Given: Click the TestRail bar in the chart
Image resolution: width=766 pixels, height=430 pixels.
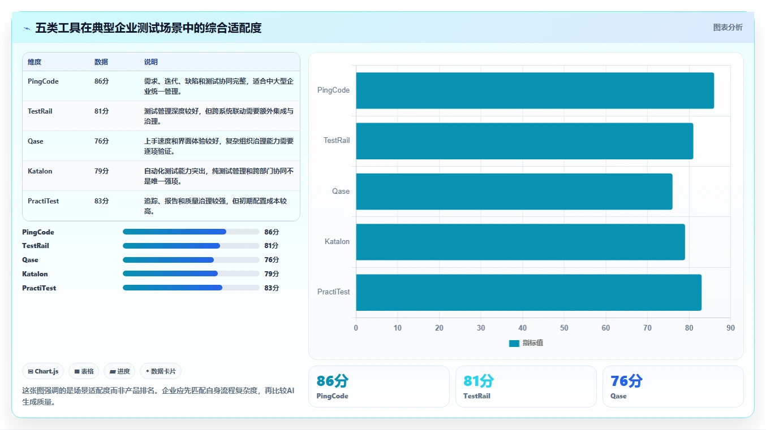Looking at the screenshot, I should 524,141.
